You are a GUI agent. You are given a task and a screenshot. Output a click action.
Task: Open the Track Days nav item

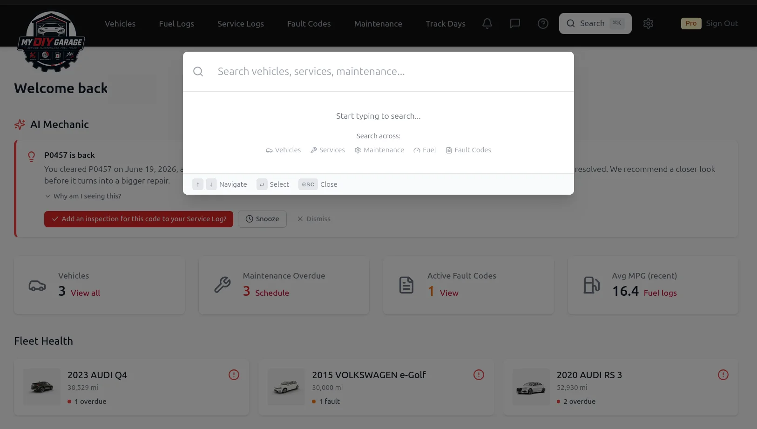point(446,24)
